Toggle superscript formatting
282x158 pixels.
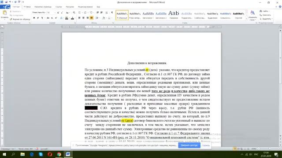56,18
